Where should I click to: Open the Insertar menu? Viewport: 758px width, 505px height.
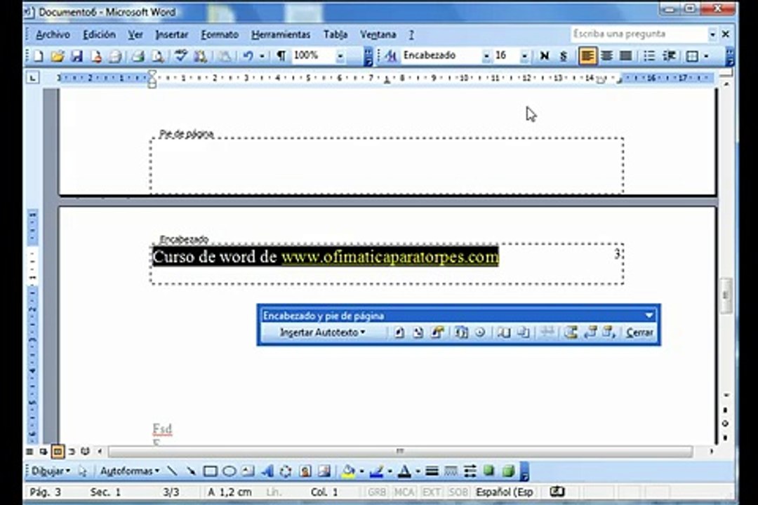coord(172,34)
